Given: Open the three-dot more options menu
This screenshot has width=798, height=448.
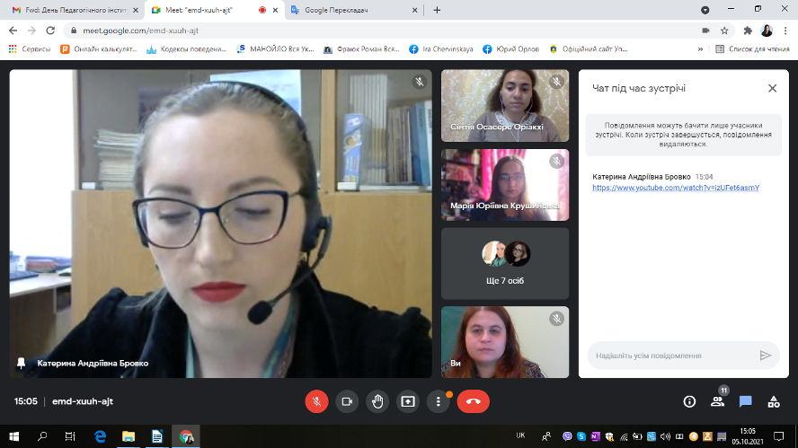Looking at the screenshot, I should click(439, 401).
